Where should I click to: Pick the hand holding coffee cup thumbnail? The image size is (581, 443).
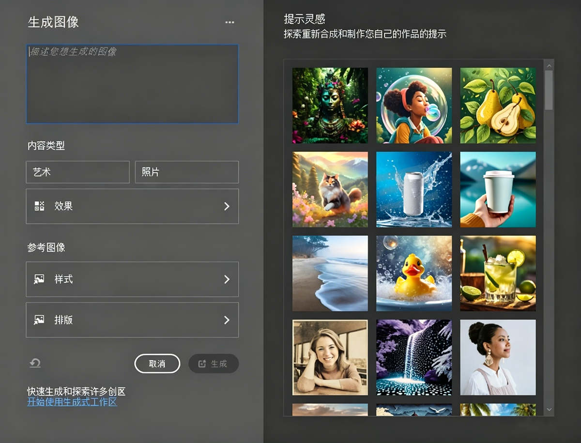[x=498, y=189]
